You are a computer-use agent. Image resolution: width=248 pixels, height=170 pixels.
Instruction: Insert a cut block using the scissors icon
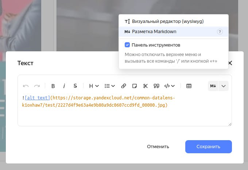[146, 86]
